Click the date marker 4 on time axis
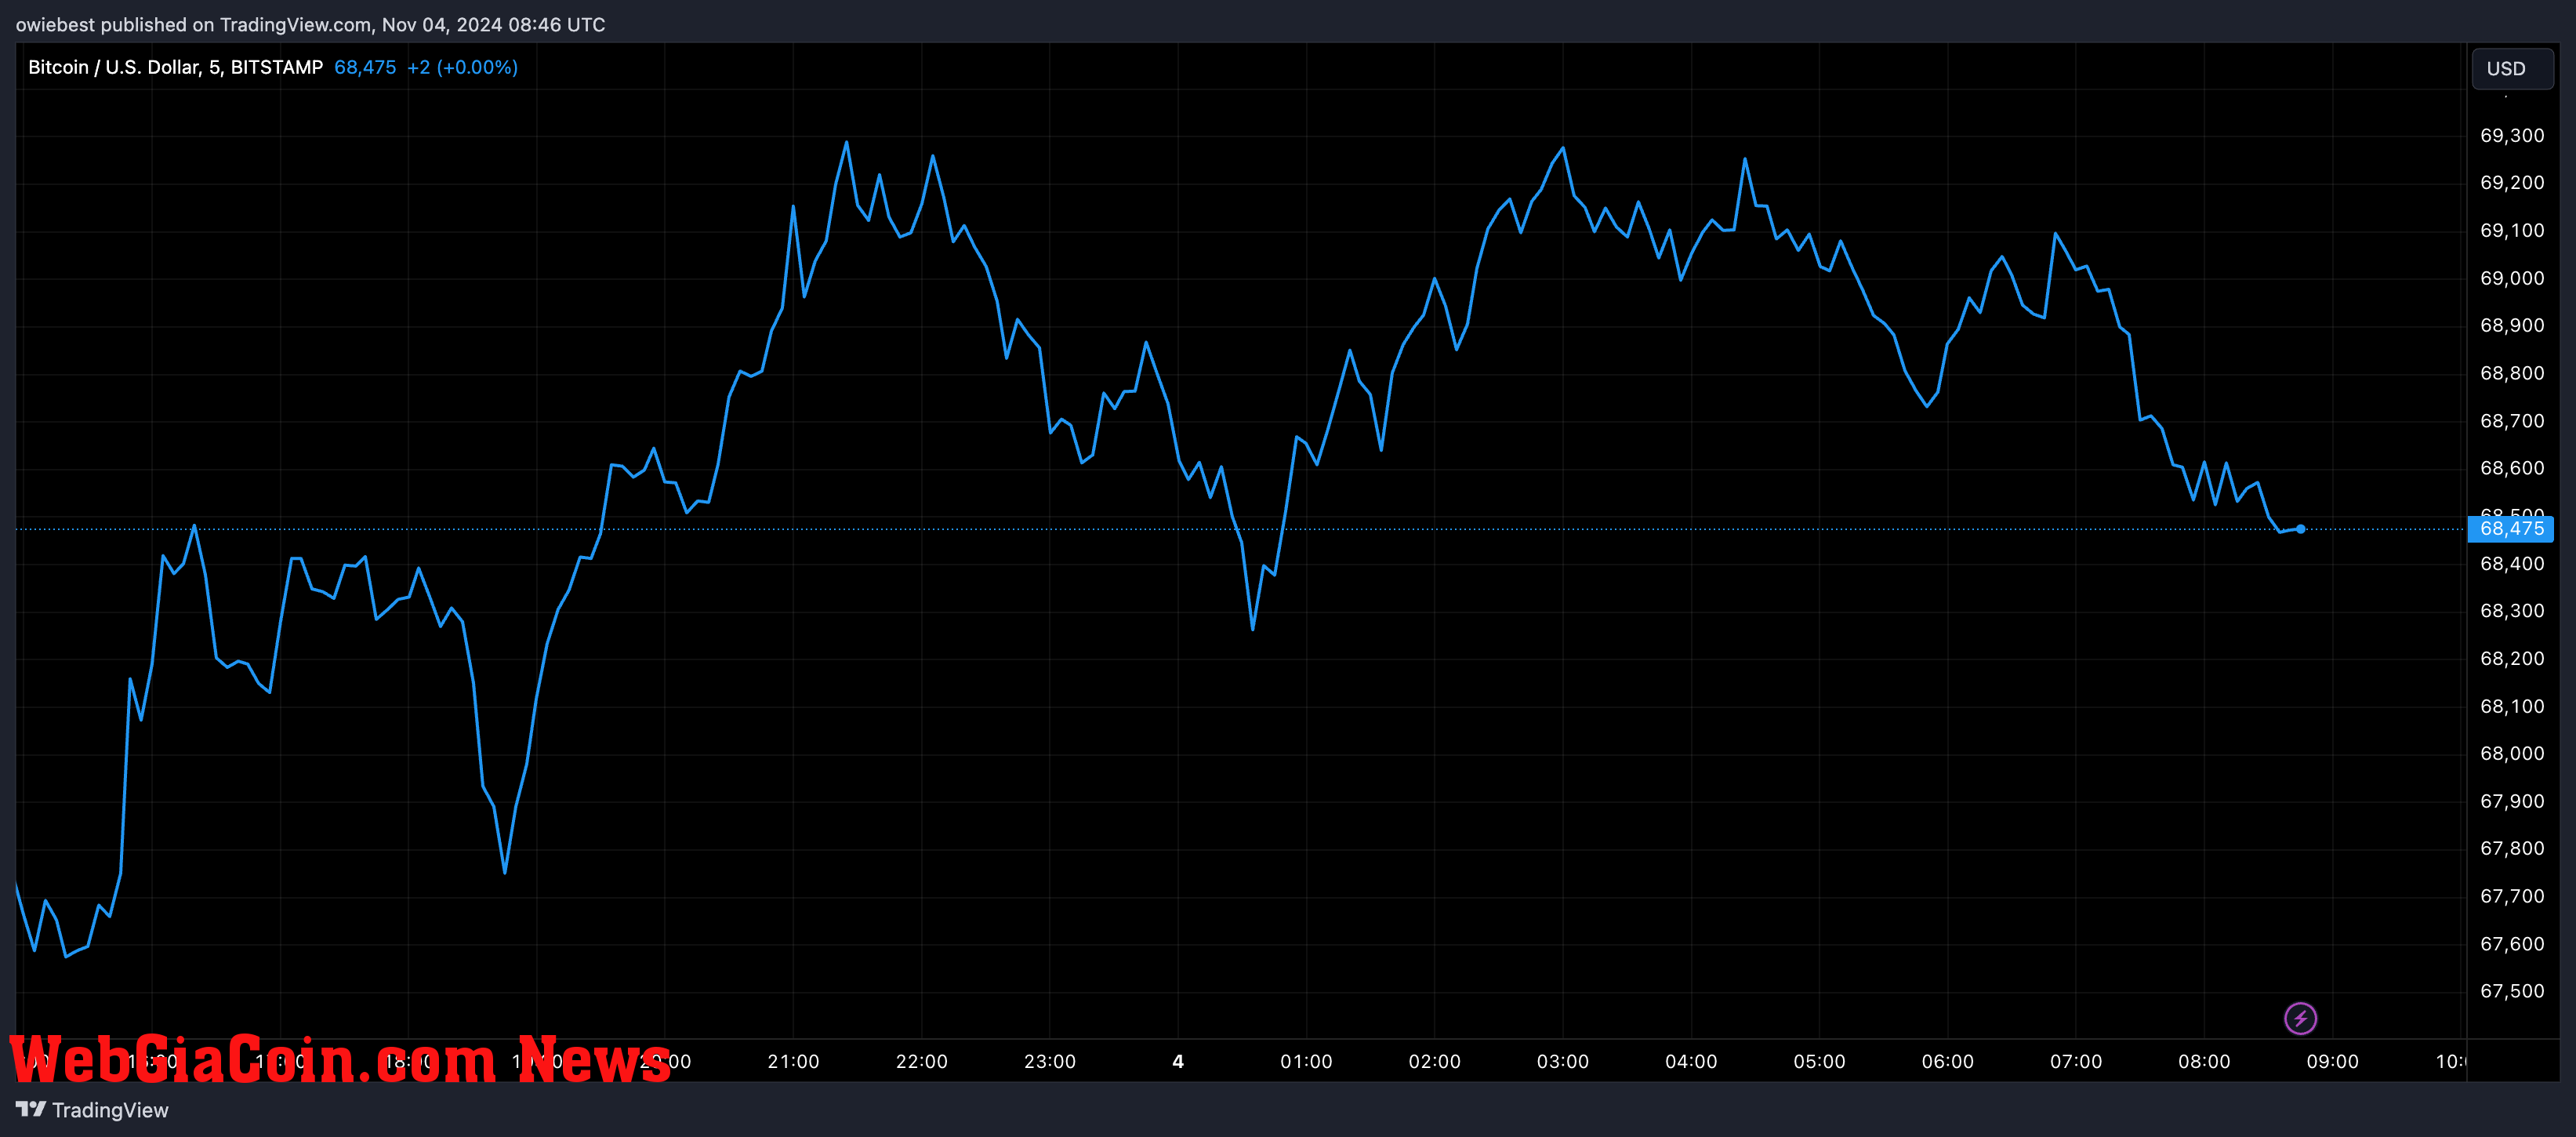The height and width of the screenshot is (1137, 2576). [1178, 1061]
